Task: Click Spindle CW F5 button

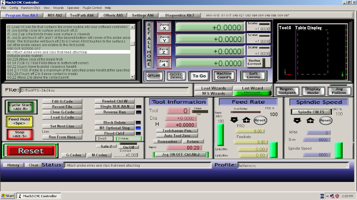Action: 311,112
